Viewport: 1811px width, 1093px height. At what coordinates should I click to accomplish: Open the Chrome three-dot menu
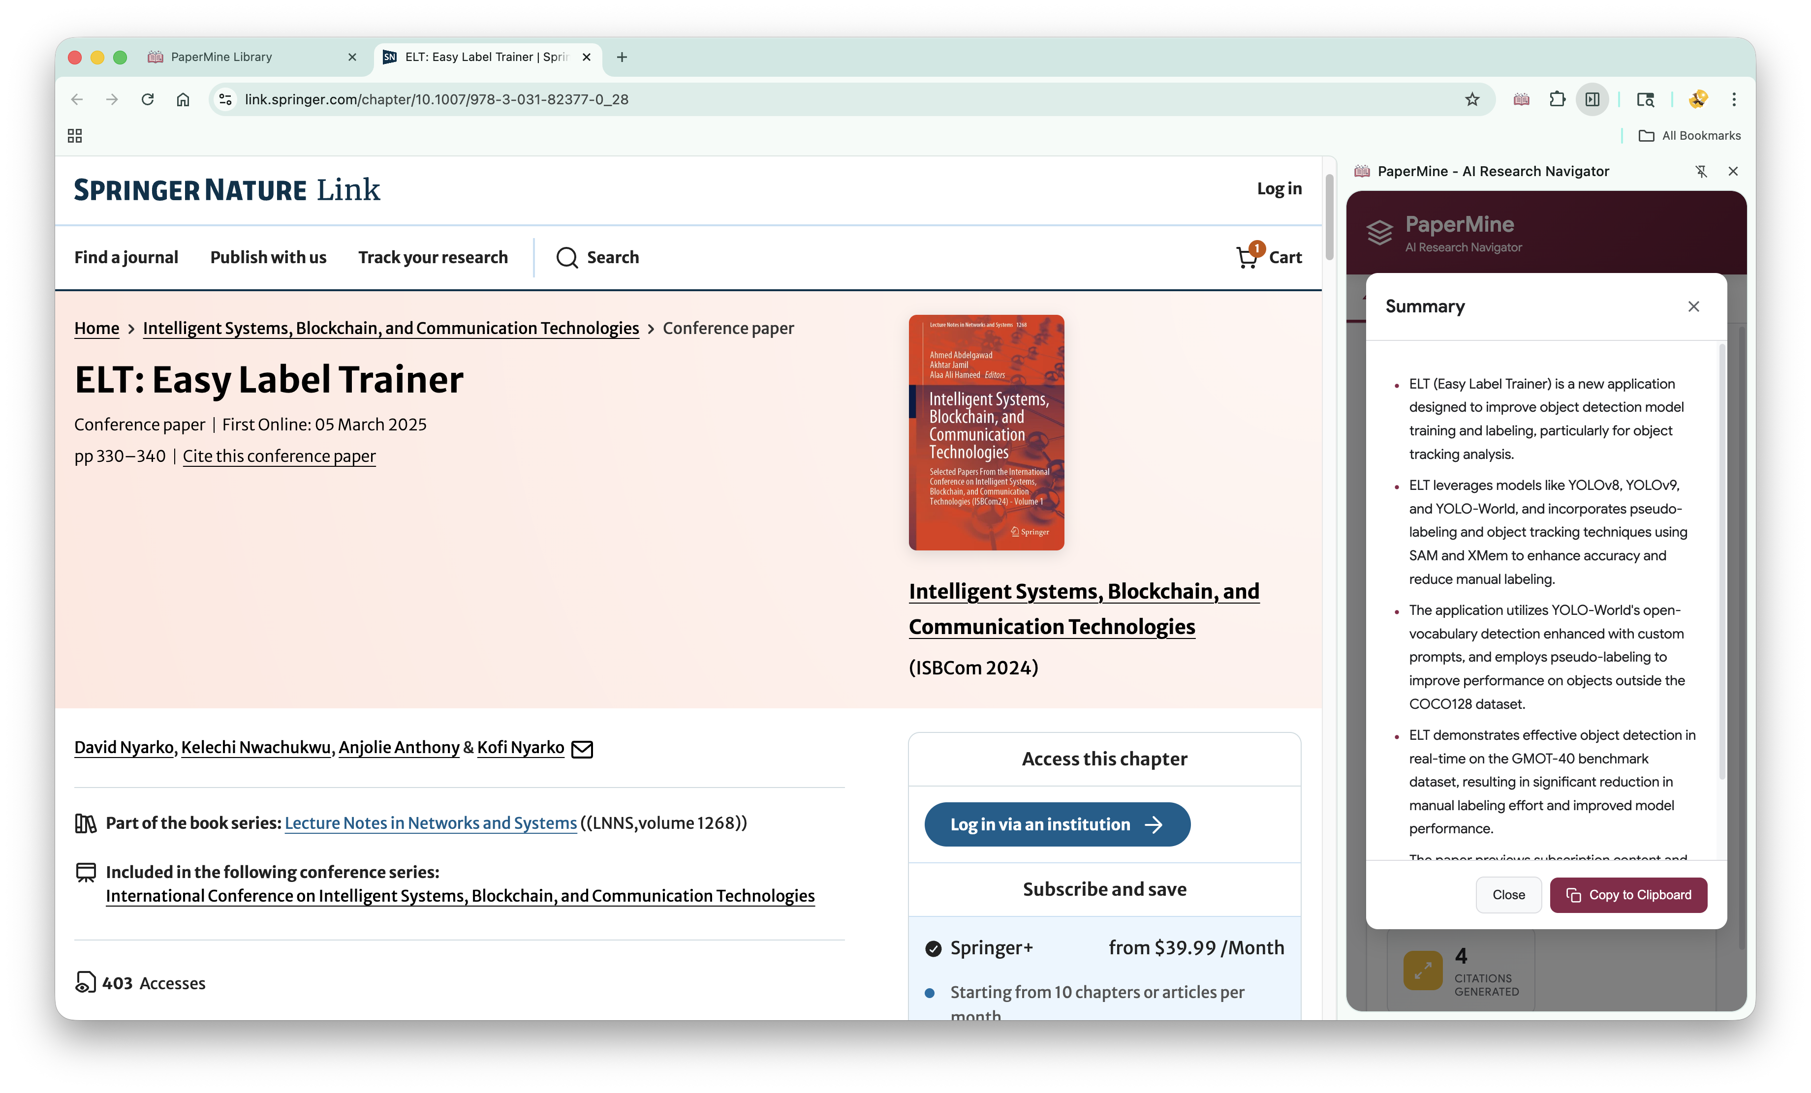point(1734,99)
